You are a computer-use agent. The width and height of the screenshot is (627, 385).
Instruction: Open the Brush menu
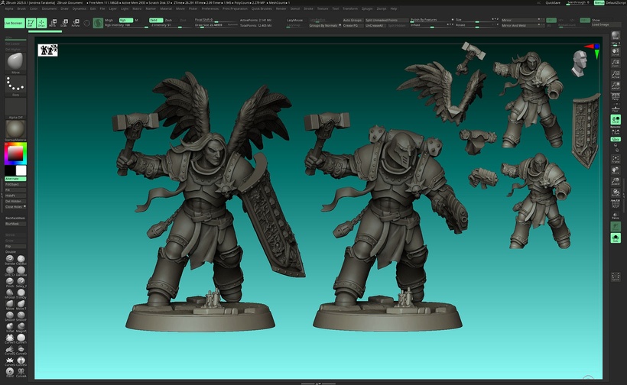pos(21,9)
